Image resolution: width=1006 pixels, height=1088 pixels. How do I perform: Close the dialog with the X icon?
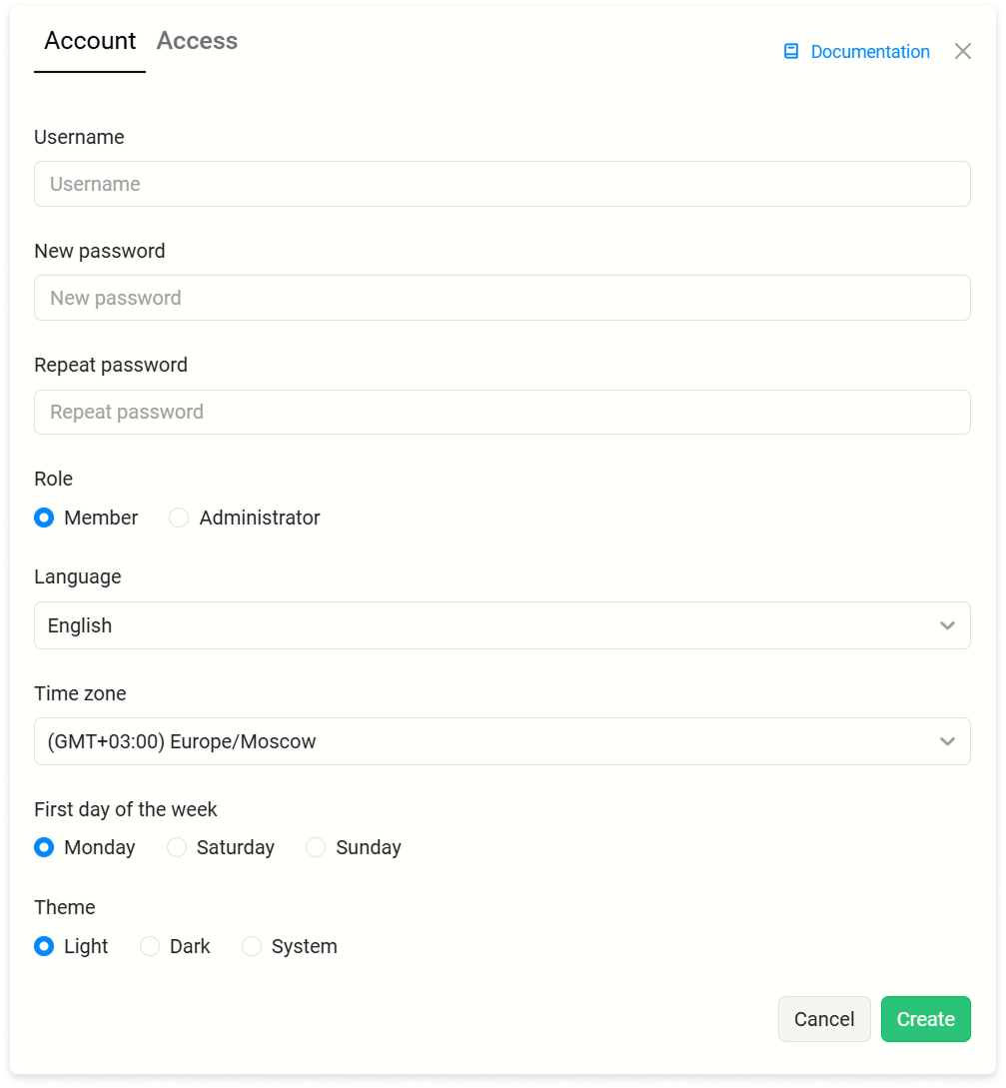click(962, 51)
